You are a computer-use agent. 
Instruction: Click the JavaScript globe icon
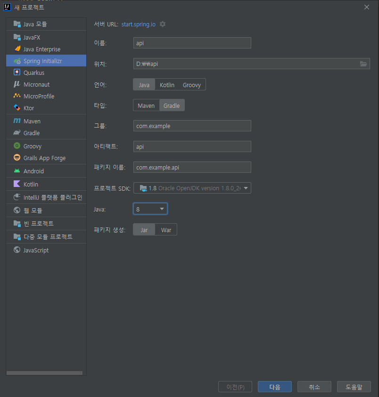[17, 250]
